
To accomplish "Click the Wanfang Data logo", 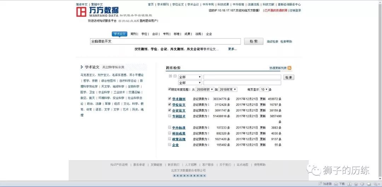I will (98, 12).
